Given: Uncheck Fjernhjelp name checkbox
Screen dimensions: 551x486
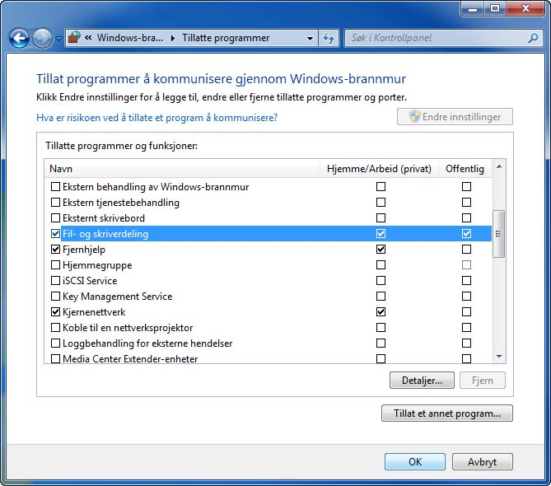Looking at the screenshot, I should (55, 249).
